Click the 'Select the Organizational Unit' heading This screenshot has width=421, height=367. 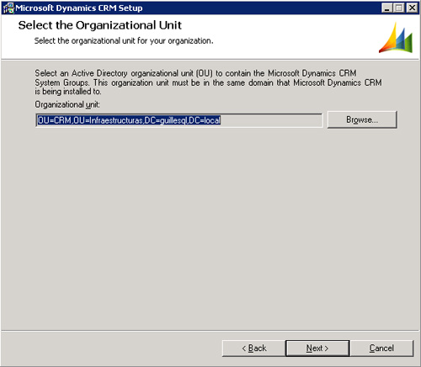[100, 25]
